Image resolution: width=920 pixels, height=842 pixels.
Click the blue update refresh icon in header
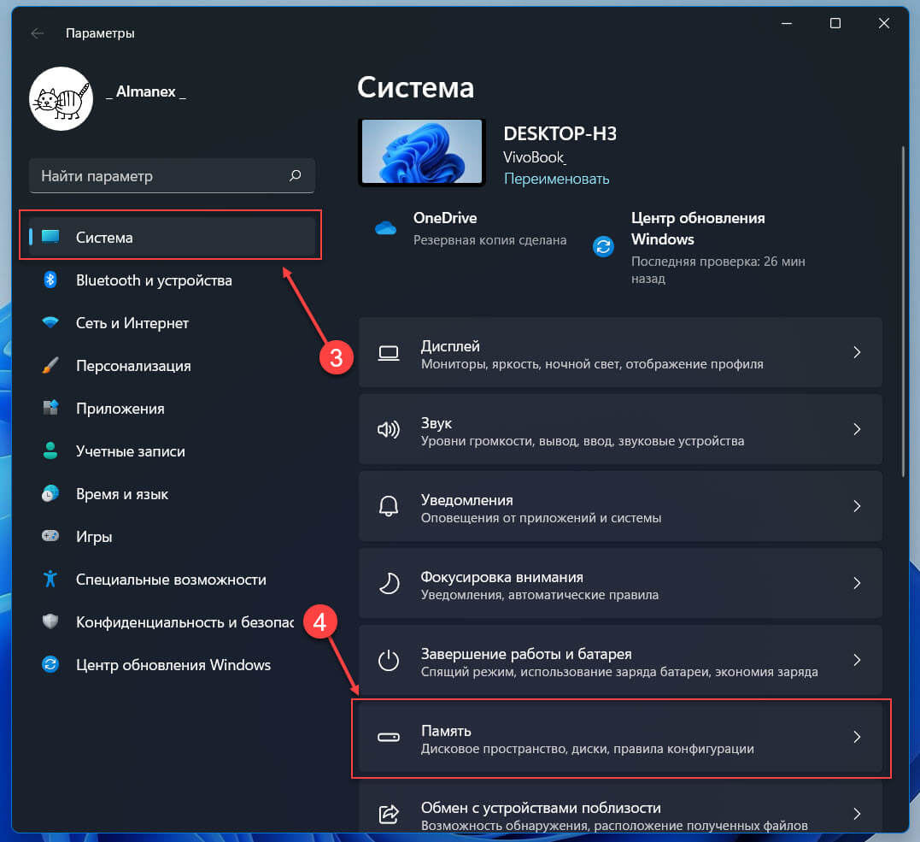point(603,246)
